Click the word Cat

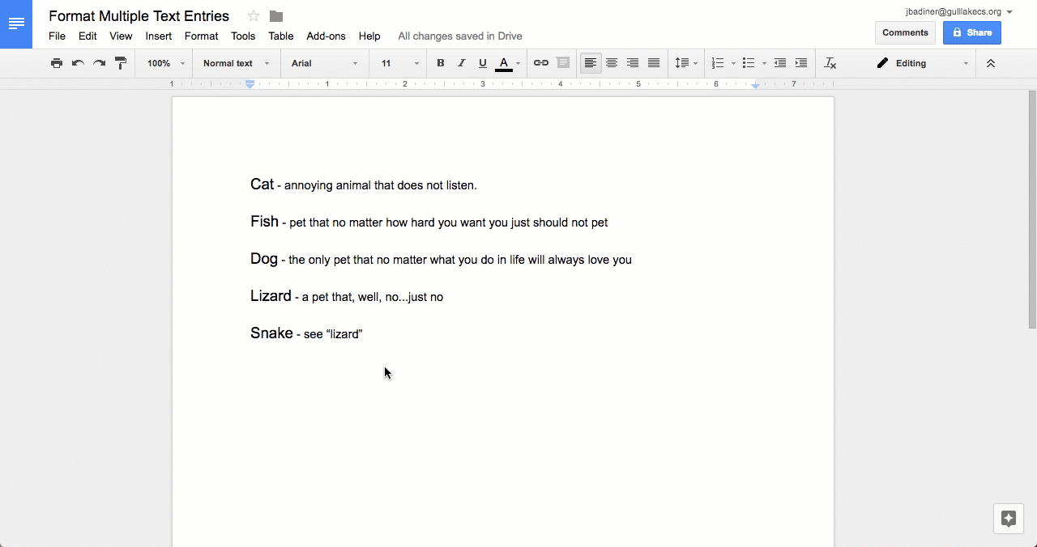click(x=262, y=184)
